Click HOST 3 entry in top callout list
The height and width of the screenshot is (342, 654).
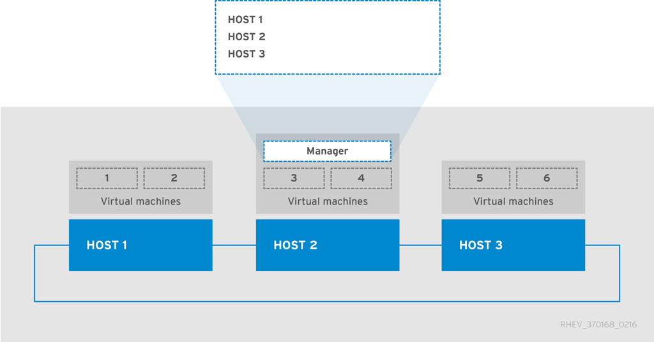pos(247,54)
